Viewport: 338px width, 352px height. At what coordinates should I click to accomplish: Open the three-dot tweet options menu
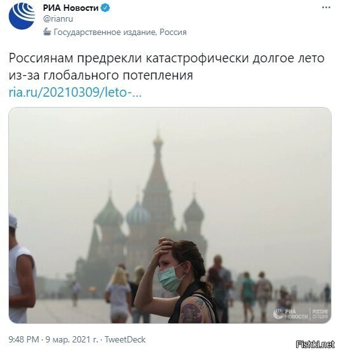click(326, 8)
